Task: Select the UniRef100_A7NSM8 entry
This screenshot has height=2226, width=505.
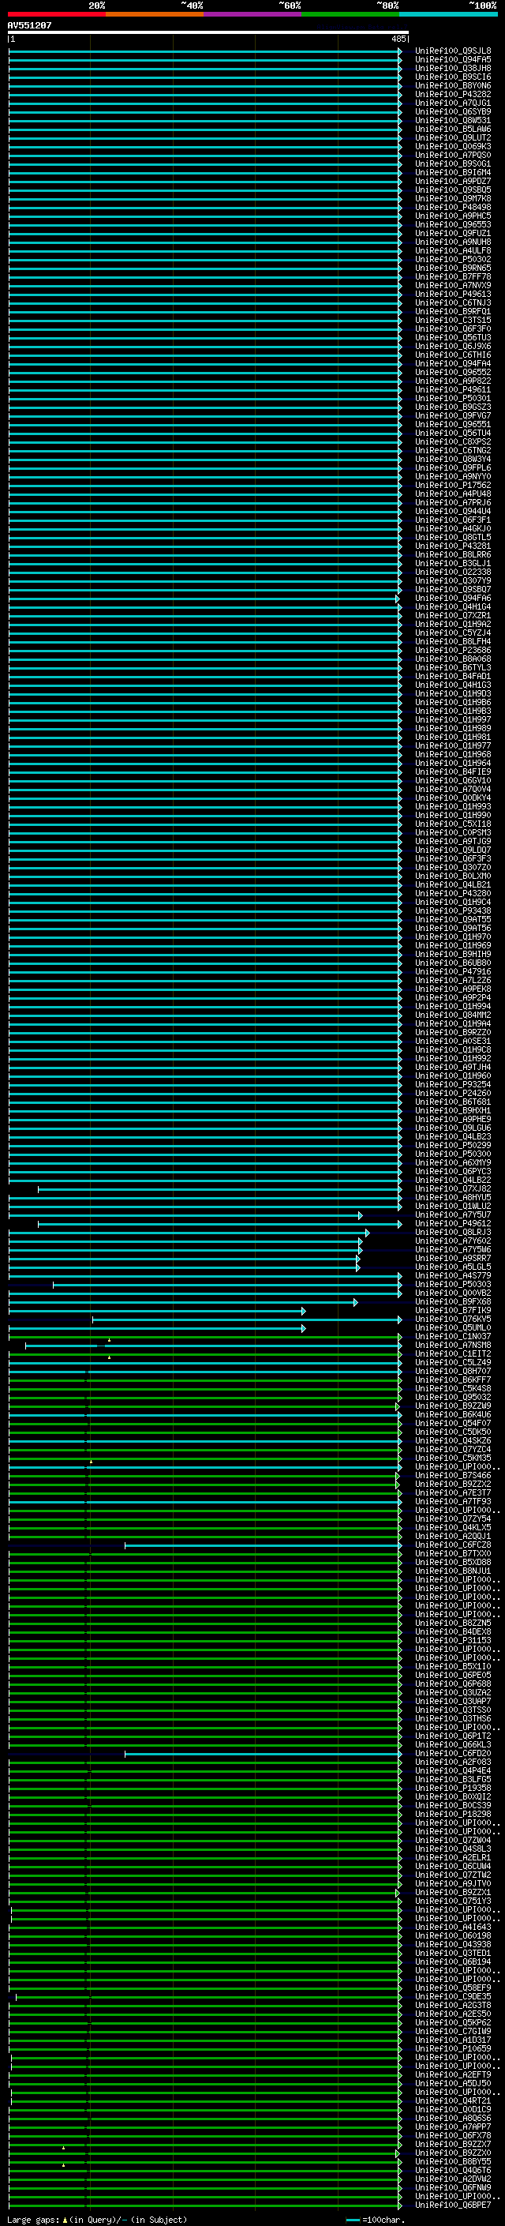Action: point(453,1345)
